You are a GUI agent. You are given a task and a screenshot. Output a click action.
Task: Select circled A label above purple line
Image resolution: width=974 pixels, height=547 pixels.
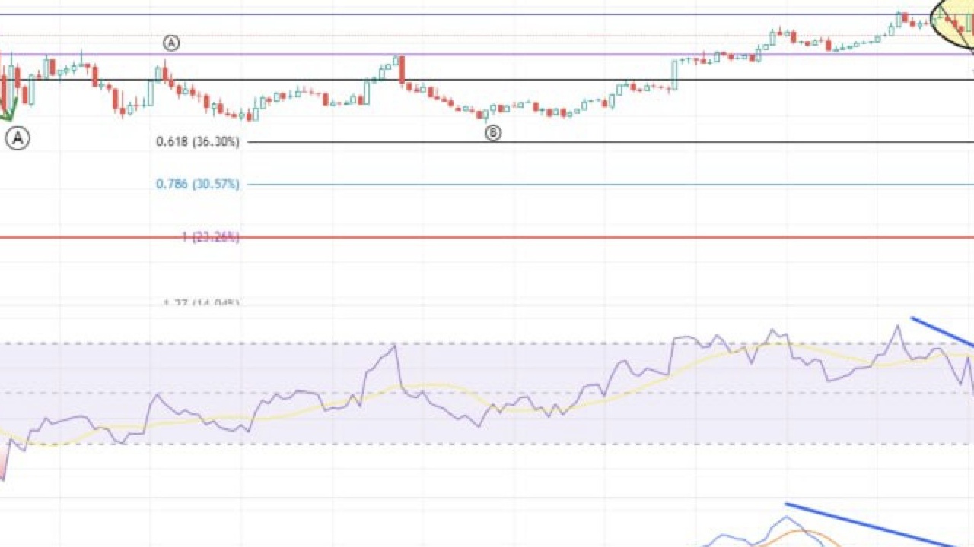pyautogui.click(x=171, y=43)
